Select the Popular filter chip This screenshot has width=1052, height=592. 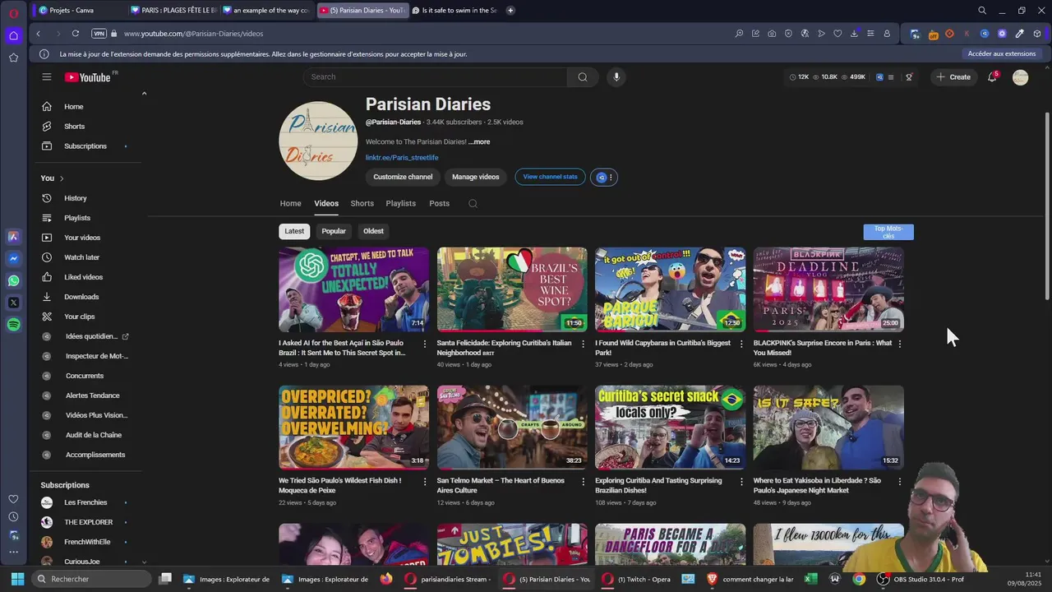tap(334, 231)
